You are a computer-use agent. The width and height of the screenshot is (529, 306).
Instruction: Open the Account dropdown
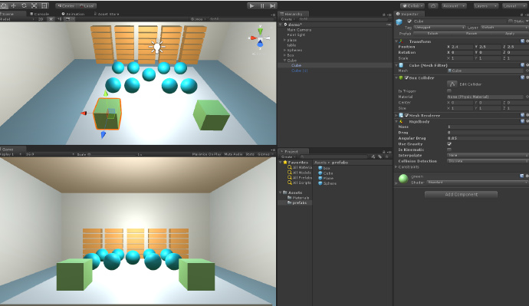[454, 5]
